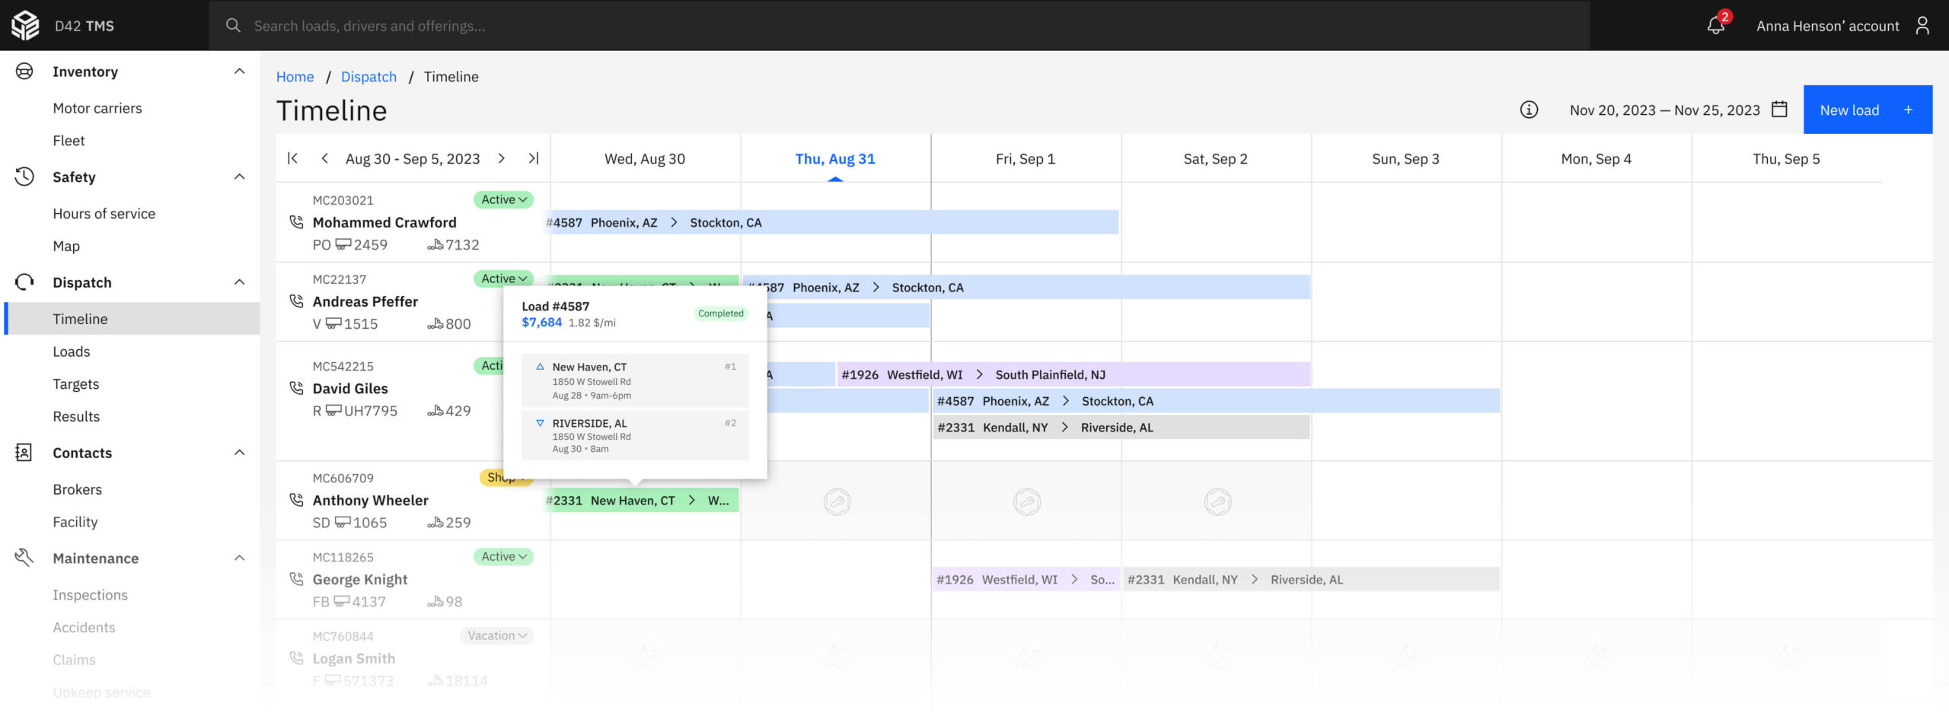This screenshot has width=1949, height=716.
Task: Click the notifications bell icon
Action: pyautogui.click(x=1715, y=26)
